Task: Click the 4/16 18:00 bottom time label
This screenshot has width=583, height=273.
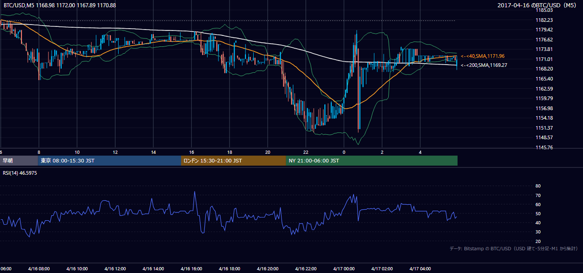Action: pos(230,268)
